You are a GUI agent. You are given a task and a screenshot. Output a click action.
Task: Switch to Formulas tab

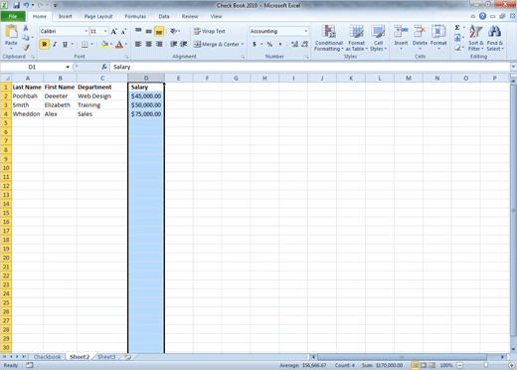pos(135,16)
